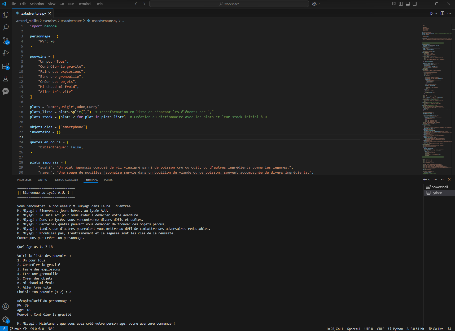Create a new terminal with plus
Viewport: 455px width, 331px height.
coord(425,180)
